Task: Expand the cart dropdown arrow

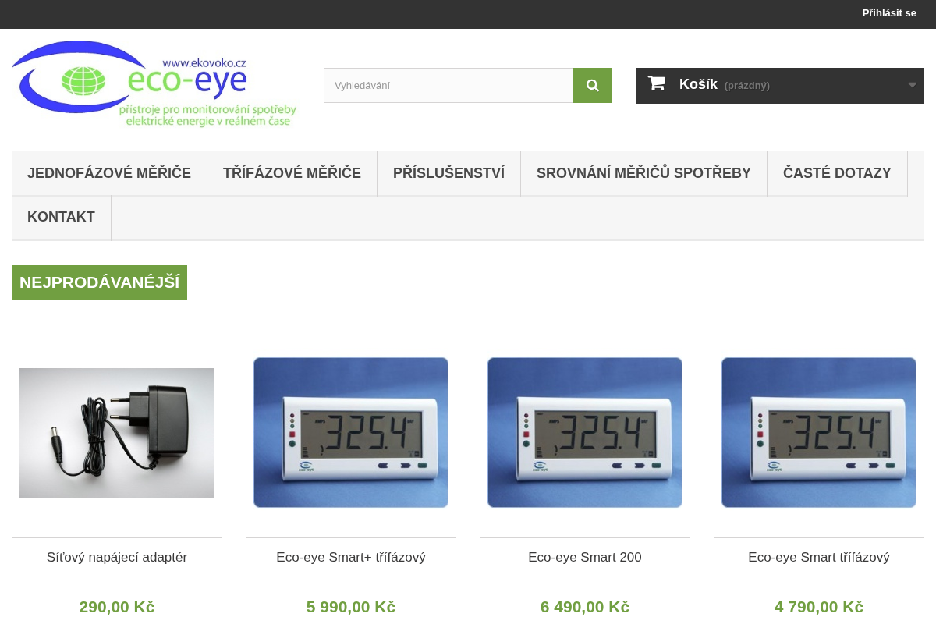Action: 912,85
